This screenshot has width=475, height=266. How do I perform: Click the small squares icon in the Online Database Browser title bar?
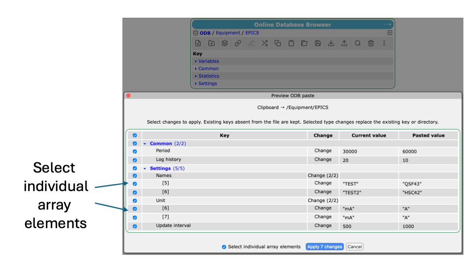pos(387,25)
